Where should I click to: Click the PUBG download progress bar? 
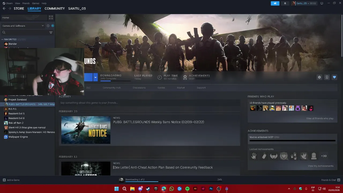tap(115, 80)
